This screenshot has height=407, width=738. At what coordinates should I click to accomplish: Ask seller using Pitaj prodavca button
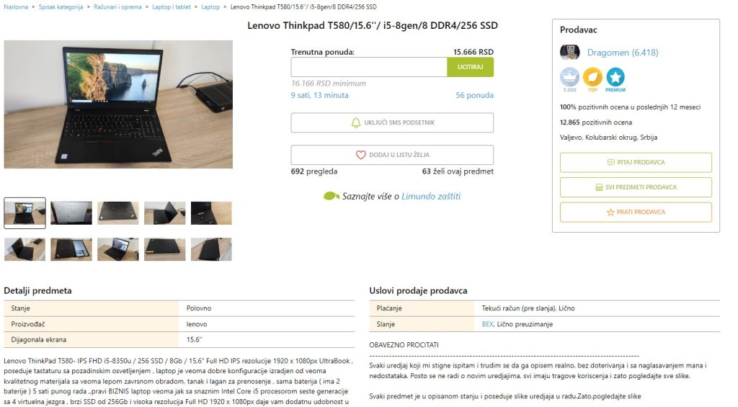coord(636,162)
